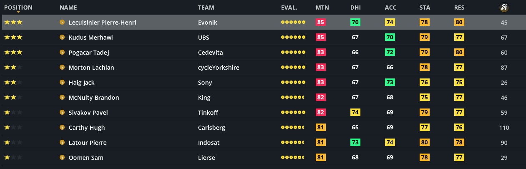This screenshot has height=169, width=526.
Task: Open Morton Lachlan's info icon
Action: [x=62, y=68]
